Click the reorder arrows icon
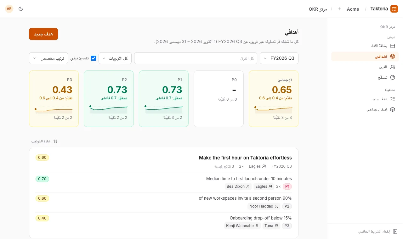 55,141
